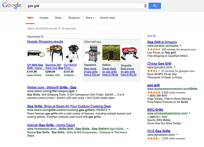Open Shopzilla Best prices on gas grills link
204x147 pixels.
point(129,72)
